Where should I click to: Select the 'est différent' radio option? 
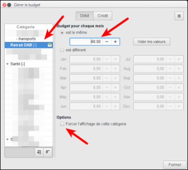point(62,50)
